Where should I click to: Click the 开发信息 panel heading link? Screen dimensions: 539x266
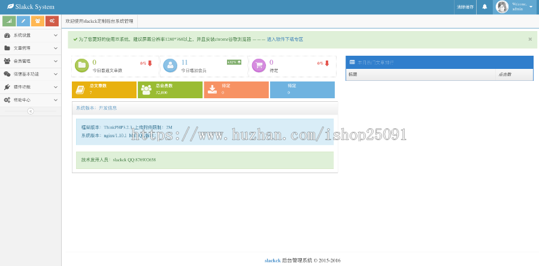coord(108,108)
